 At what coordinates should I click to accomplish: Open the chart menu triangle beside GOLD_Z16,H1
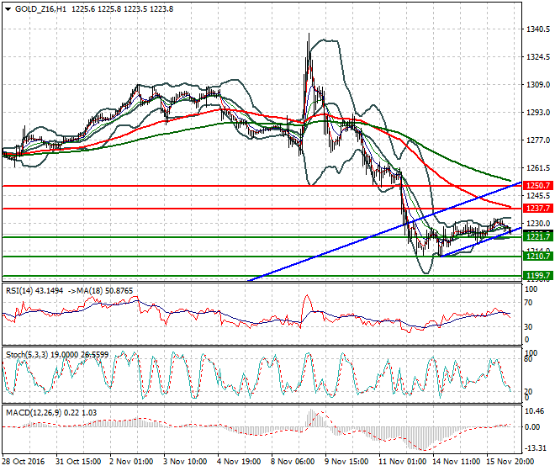coord(8,9)
